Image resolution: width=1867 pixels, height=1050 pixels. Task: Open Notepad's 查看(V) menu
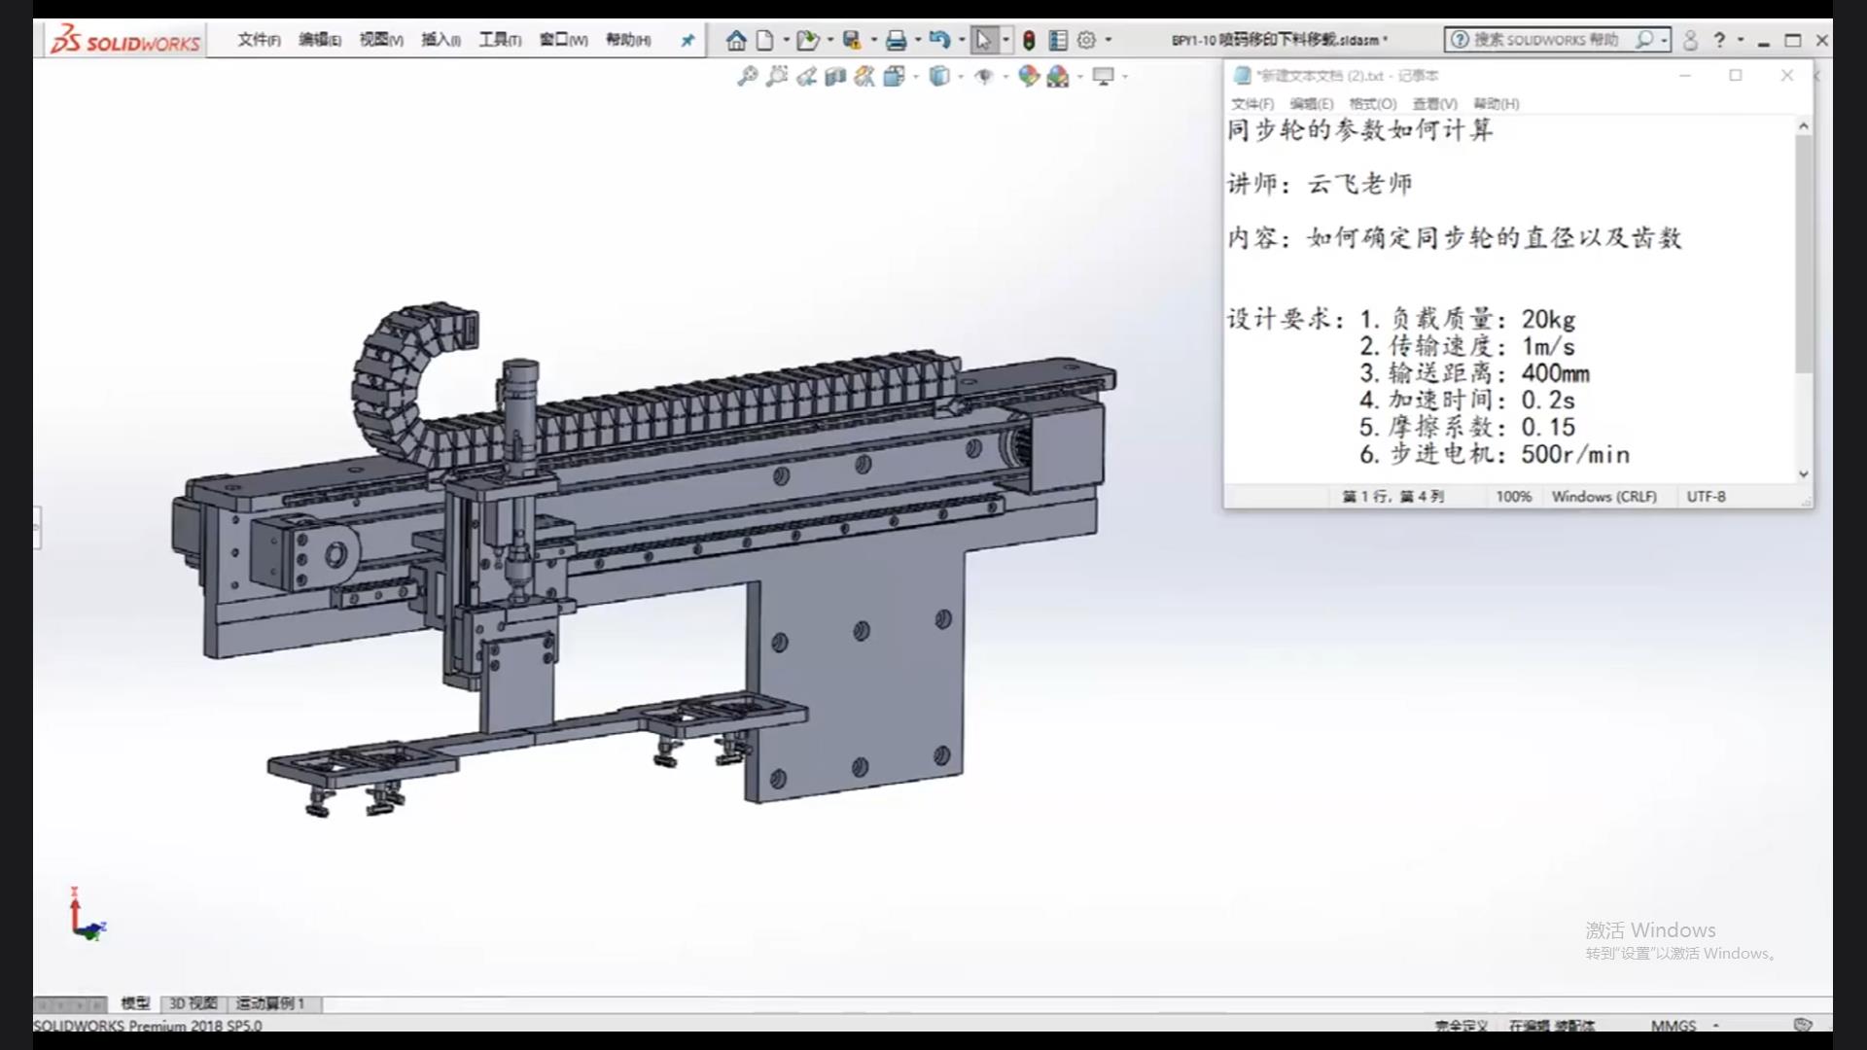click(1435, 104)
